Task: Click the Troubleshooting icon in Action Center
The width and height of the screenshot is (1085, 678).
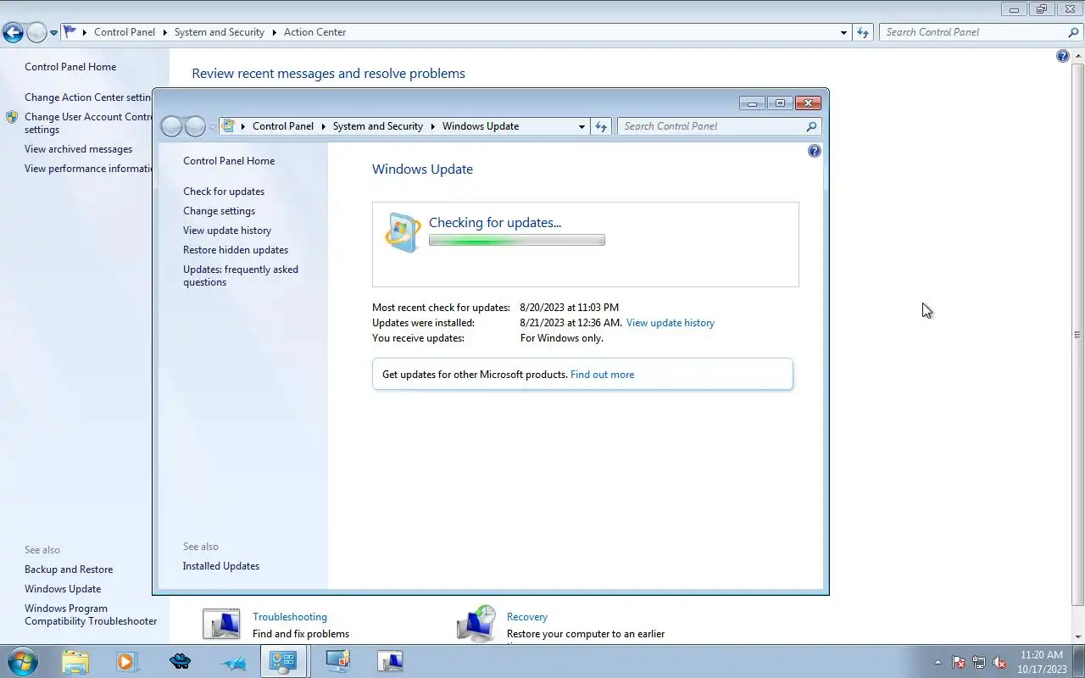Action: [x=221, y=625]
